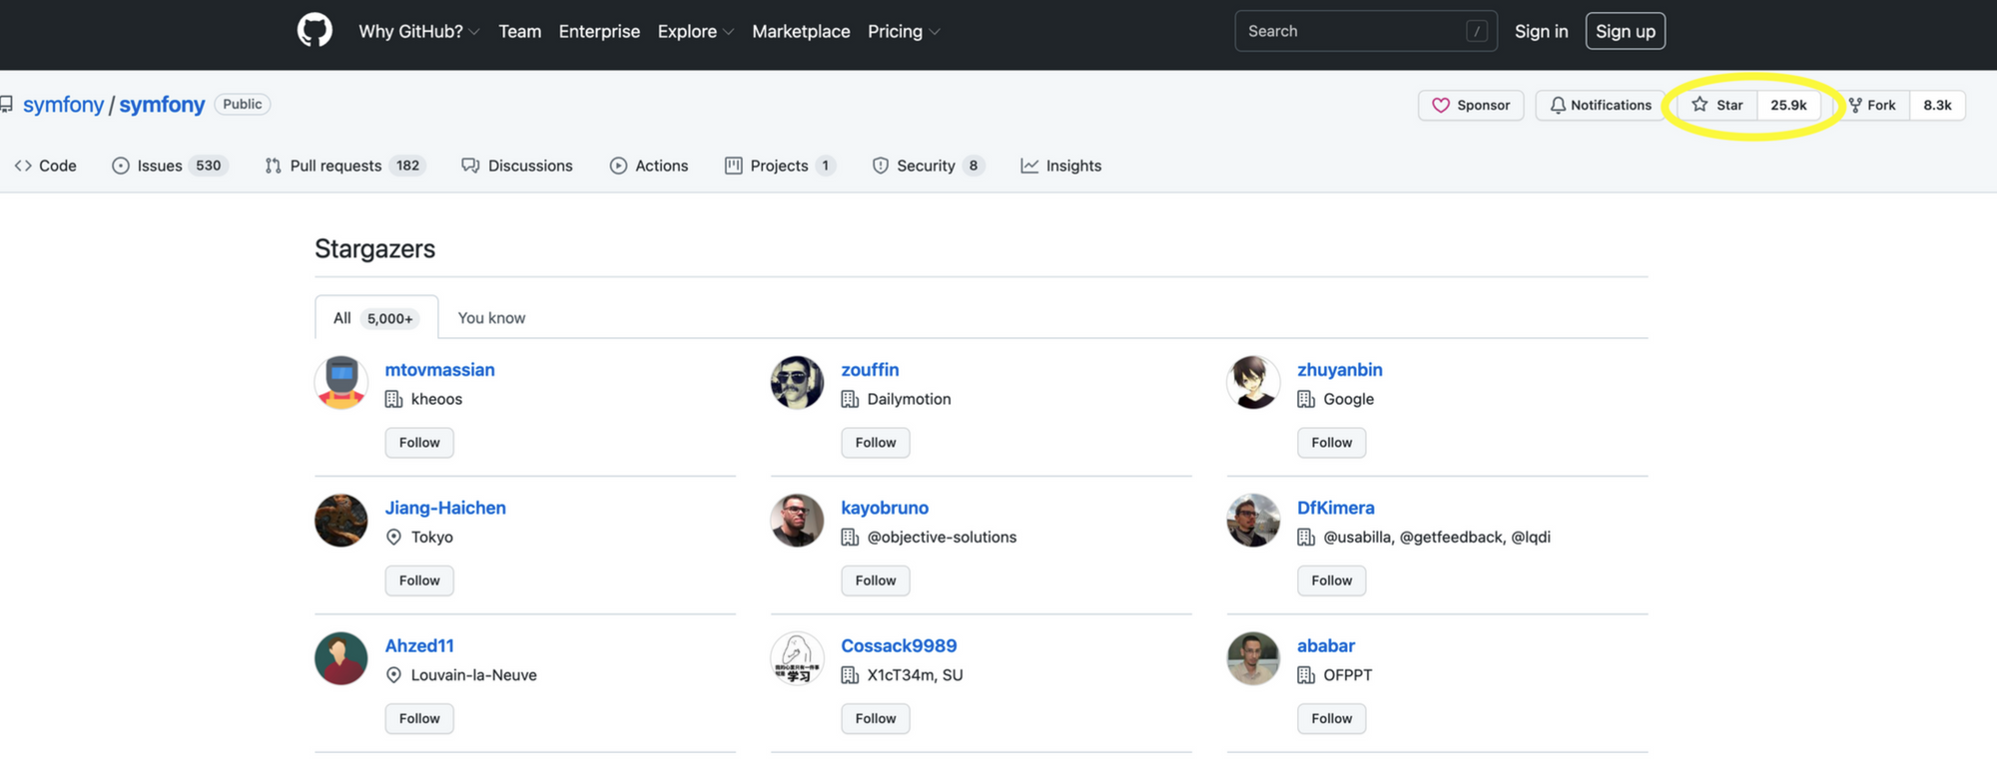Switch to the Code tab
The image size is (1997, 764).
coord(46,166)
